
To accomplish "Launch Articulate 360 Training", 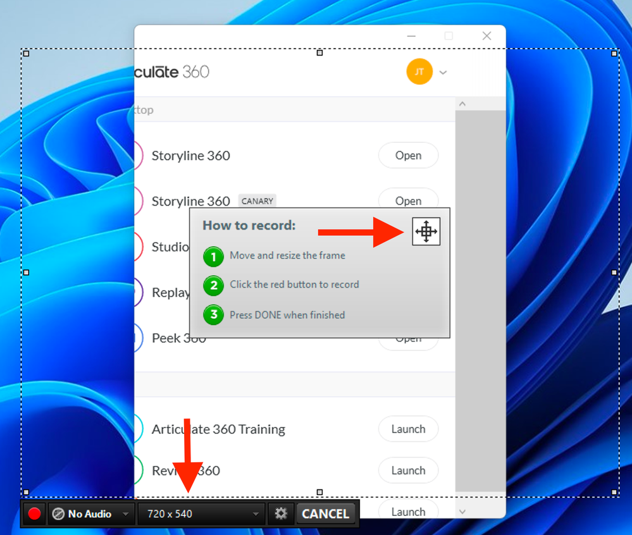I will (408, 429).
